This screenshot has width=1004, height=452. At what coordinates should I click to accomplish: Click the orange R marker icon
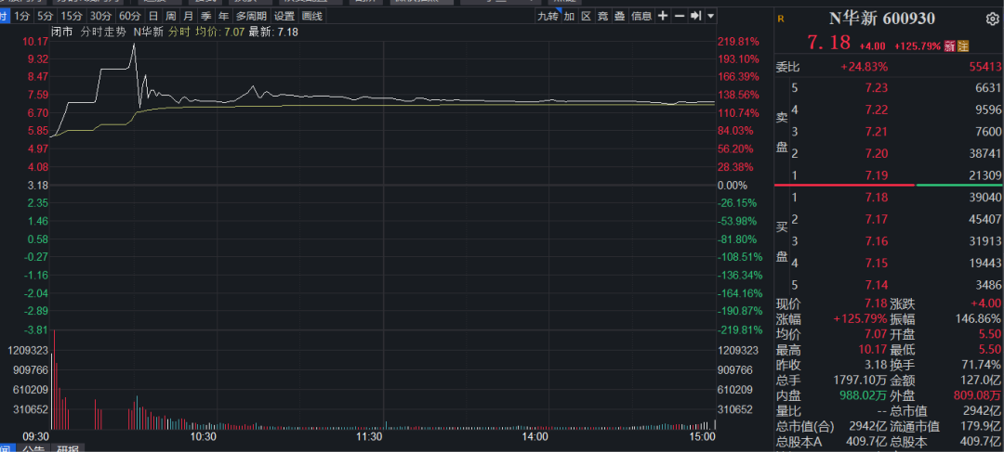pyautogui.click(x=780, y=19)
